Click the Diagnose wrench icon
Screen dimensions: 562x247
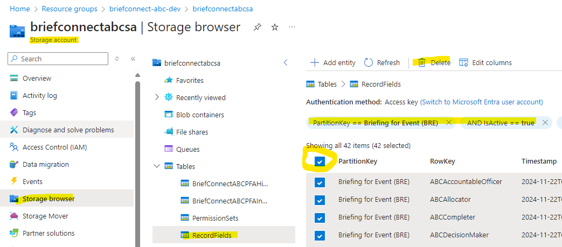pos(14,130)
